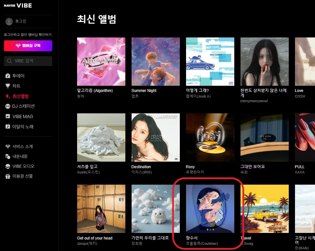Click the 로그인 link
This screenshot has height=251, width=315.
21,21
